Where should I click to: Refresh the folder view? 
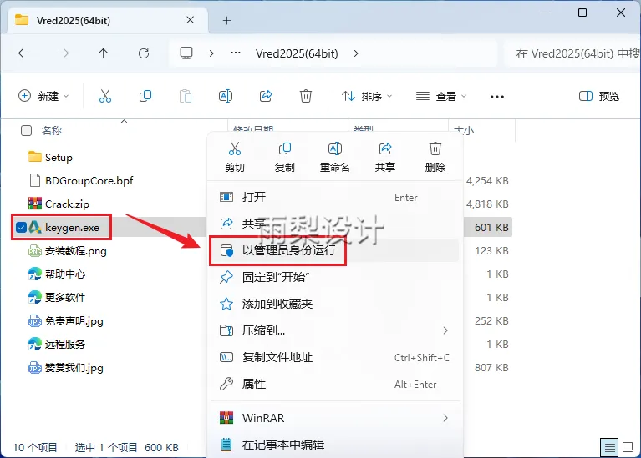point(144,53)
